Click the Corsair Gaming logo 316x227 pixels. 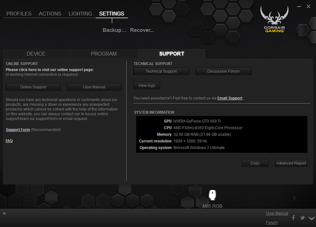(274, 19)
